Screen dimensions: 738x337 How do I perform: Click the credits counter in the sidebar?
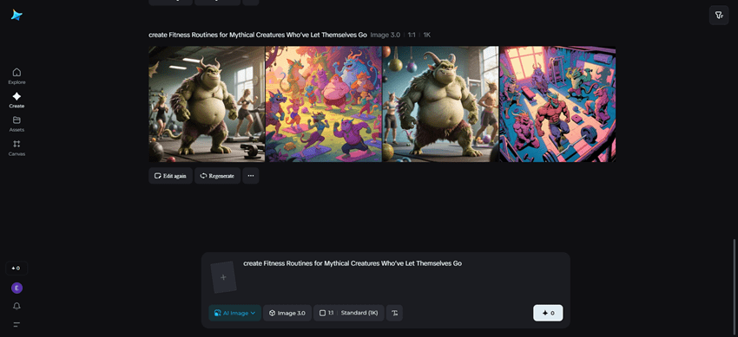16,268
